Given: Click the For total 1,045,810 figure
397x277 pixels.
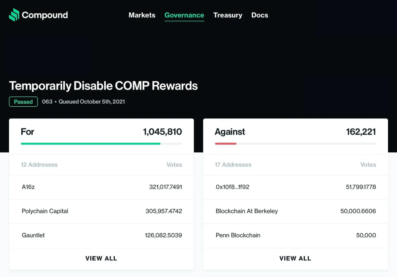Looking at the screenshot, I should (x=162, y=132).
